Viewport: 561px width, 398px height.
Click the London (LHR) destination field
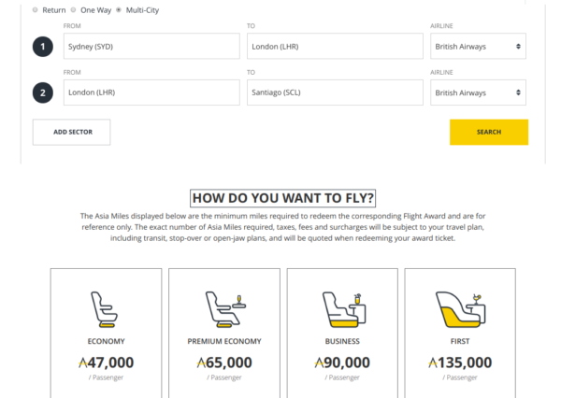coord(335,47)
